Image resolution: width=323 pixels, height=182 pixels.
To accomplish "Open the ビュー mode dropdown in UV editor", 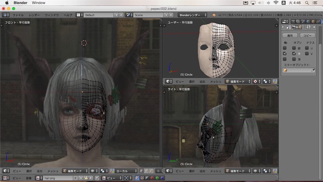I will click(112, 178).
